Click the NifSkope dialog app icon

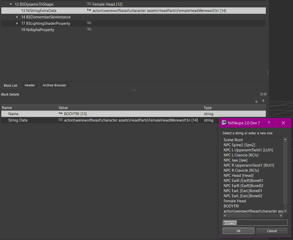224,123
